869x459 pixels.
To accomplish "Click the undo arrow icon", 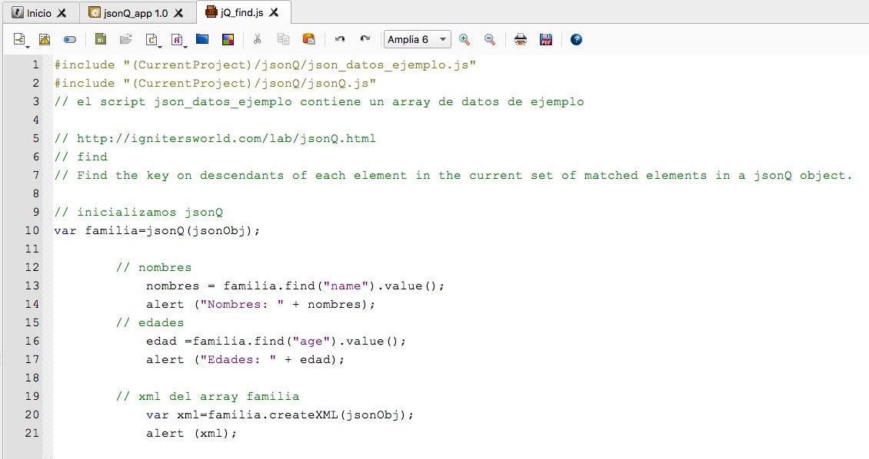I will click(340, 39).
